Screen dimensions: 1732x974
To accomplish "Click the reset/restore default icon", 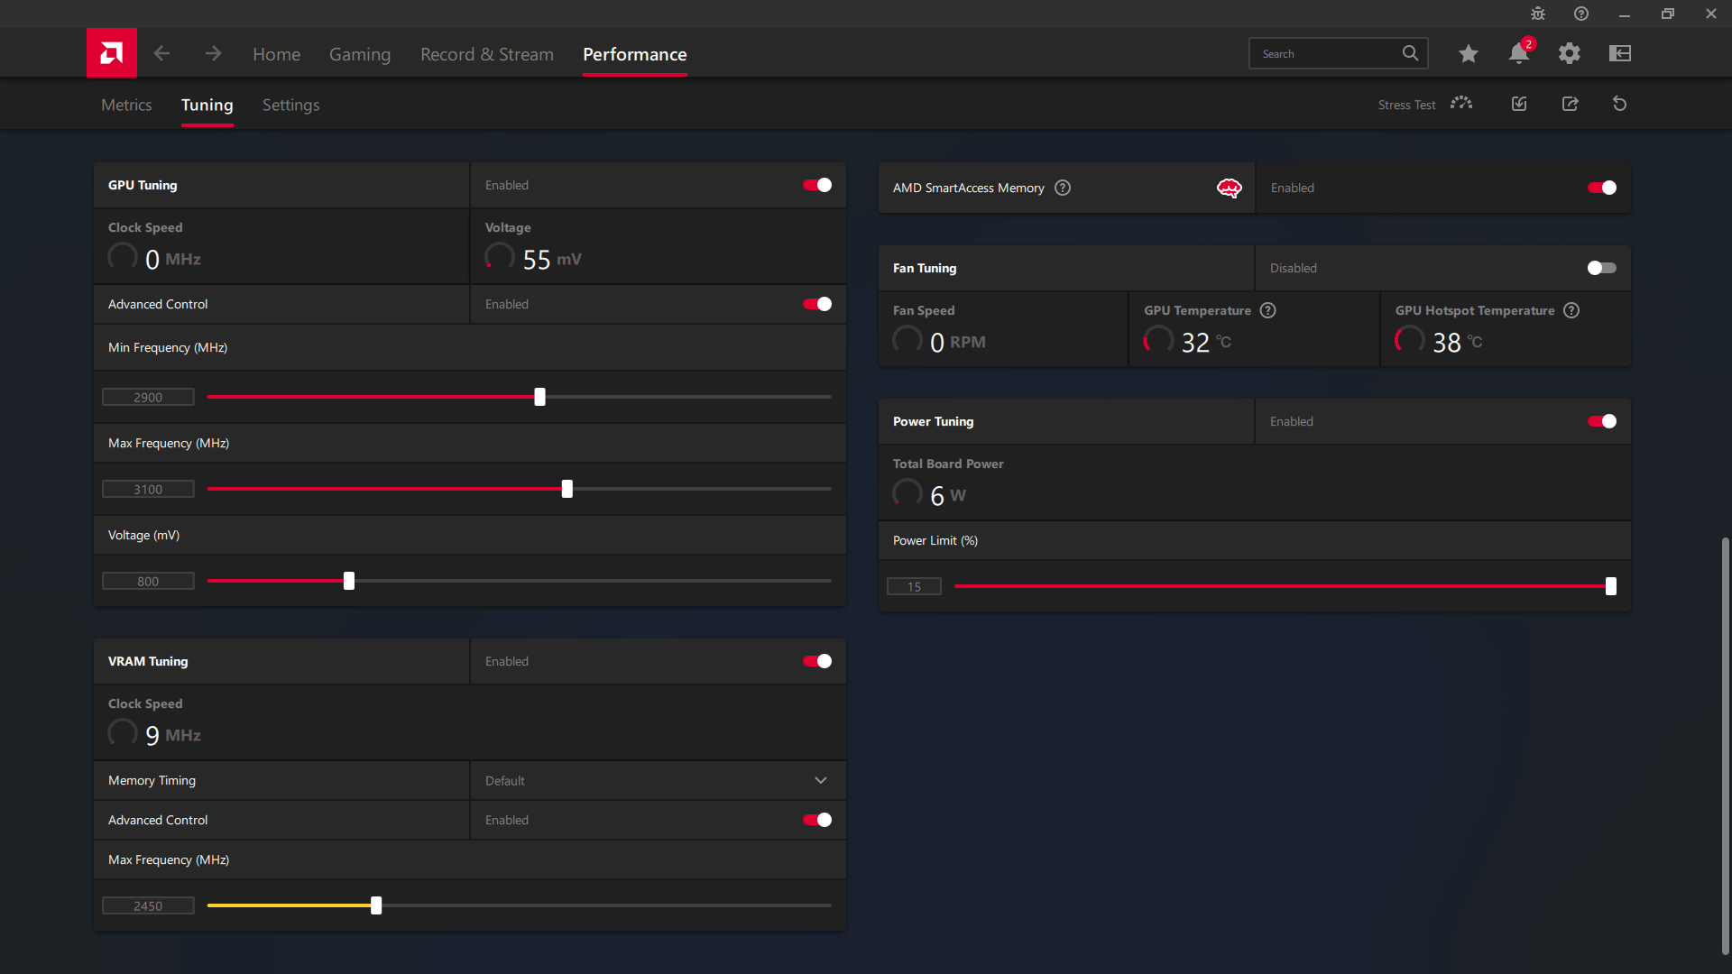I will (x=1620, y=105).
